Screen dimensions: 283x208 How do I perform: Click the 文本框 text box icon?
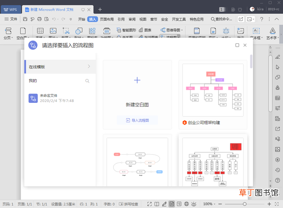tap(256, 31)
